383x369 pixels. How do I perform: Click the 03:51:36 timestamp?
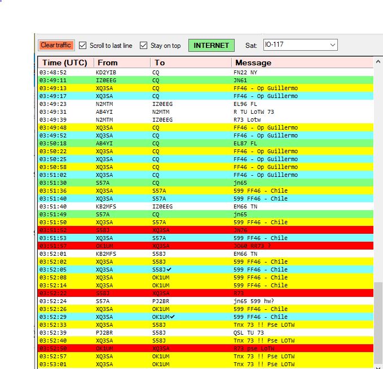point(53,191)
